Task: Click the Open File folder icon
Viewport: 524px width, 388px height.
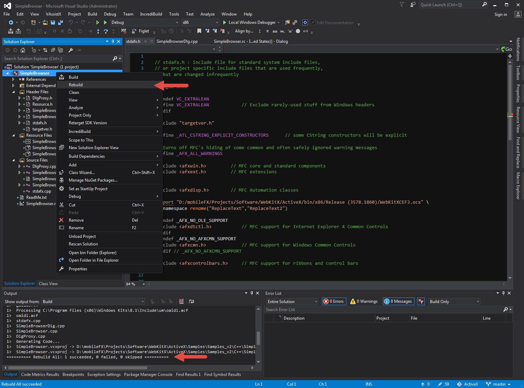Action: click(45, 22)
